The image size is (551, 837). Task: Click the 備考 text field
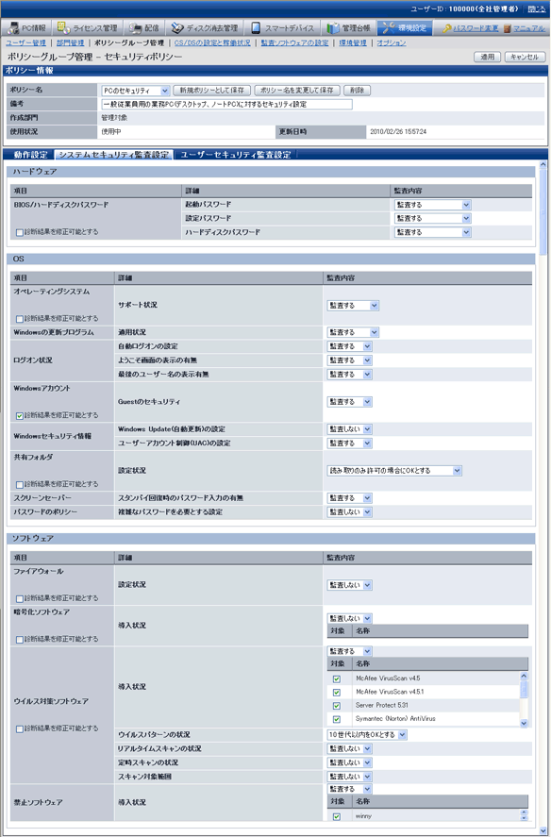click(x=227, y=104)
